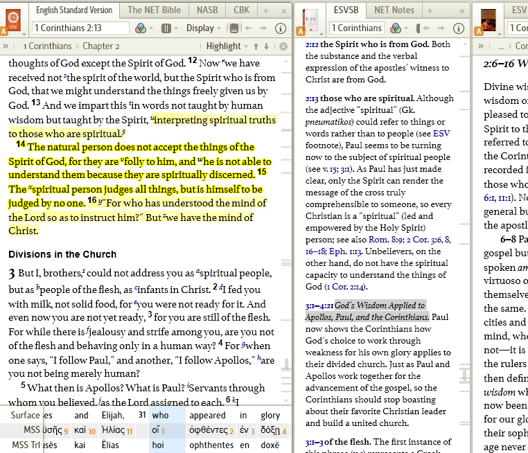Click the ESV Bible module cover thumbnail
This screenshot has height=453, width=528.
click(13, 21)
